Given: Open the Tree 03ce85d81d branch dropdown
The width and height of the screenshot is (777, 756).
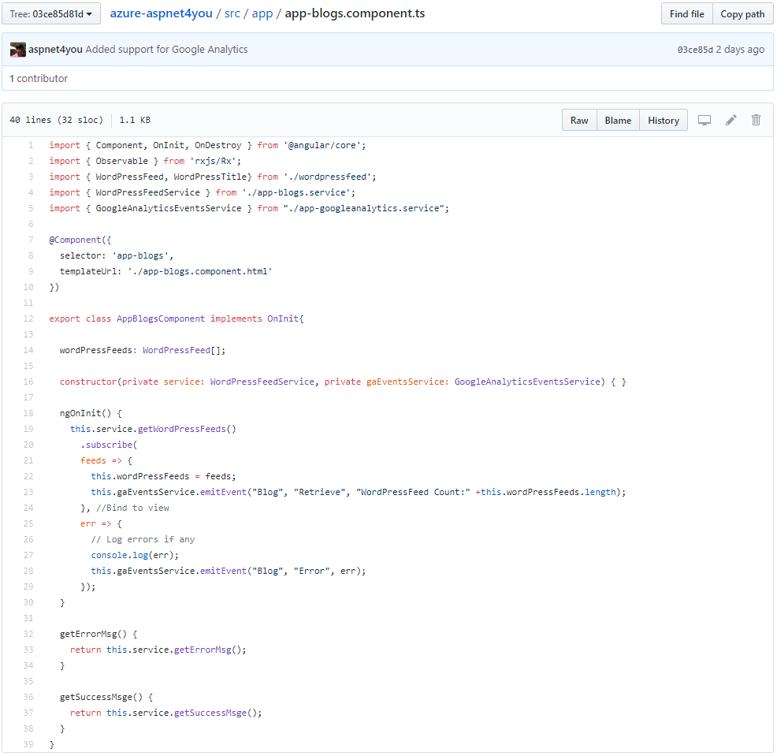Looking at the screenshot, I should click(x=51, y=14).
